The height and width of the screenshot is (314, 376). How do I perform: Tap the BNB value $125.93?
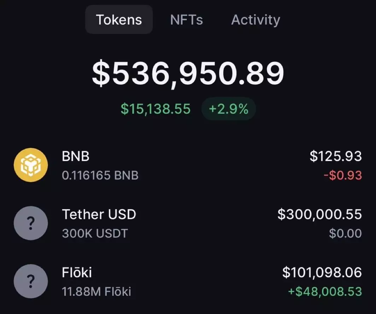[336, 156]
